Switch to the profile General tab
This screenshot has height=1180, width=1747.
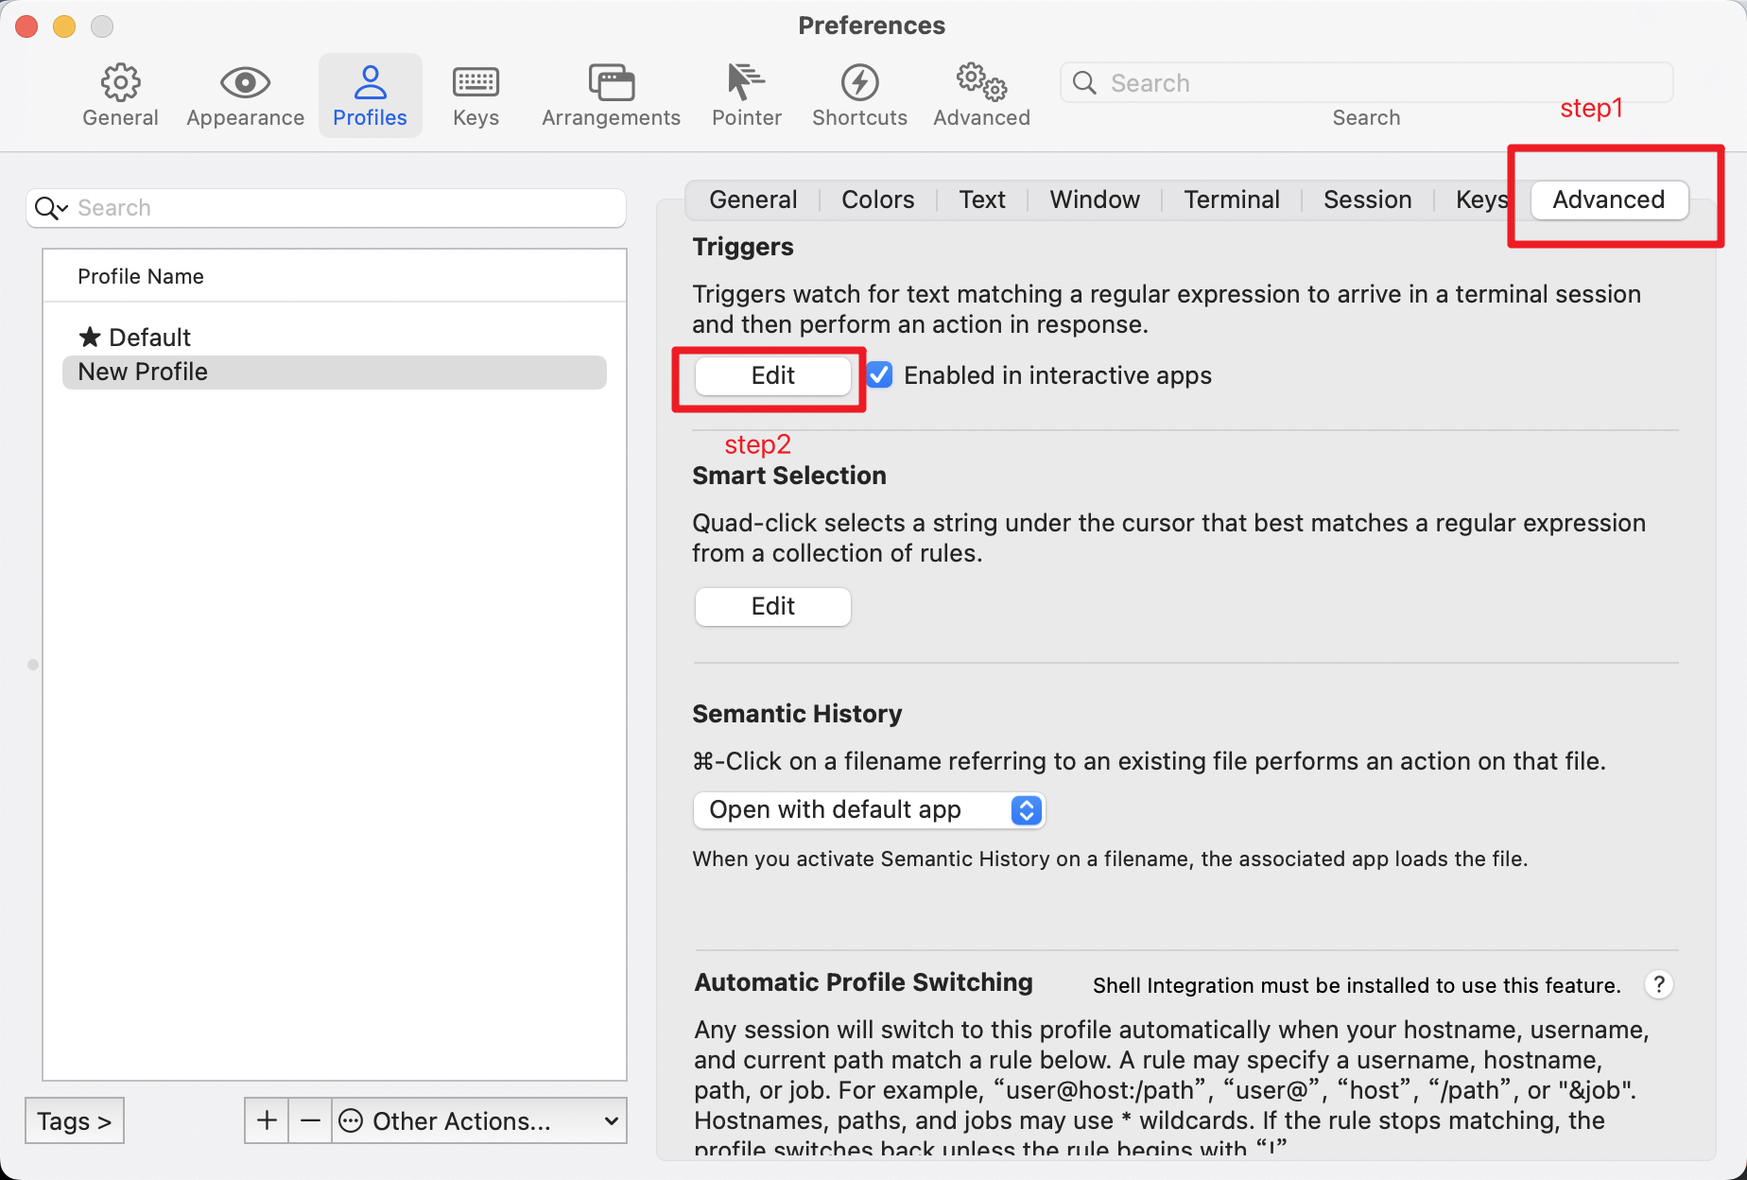tap(752, 200)
